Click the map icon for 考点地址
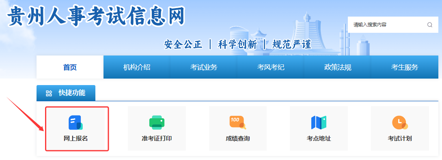This screenshot has width=442, height=160. point(319,123)
